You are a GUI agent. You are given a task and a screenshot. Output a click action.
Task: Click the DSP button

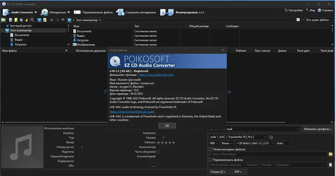238,172
